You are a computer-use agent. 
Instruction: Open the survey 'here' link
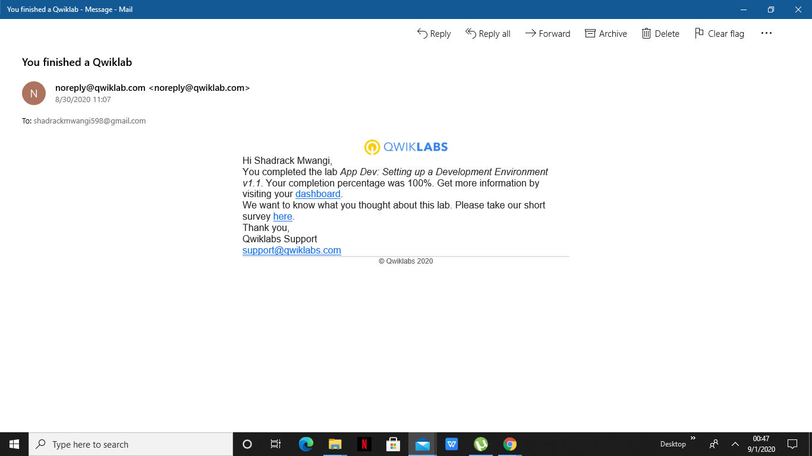point(283,217)
